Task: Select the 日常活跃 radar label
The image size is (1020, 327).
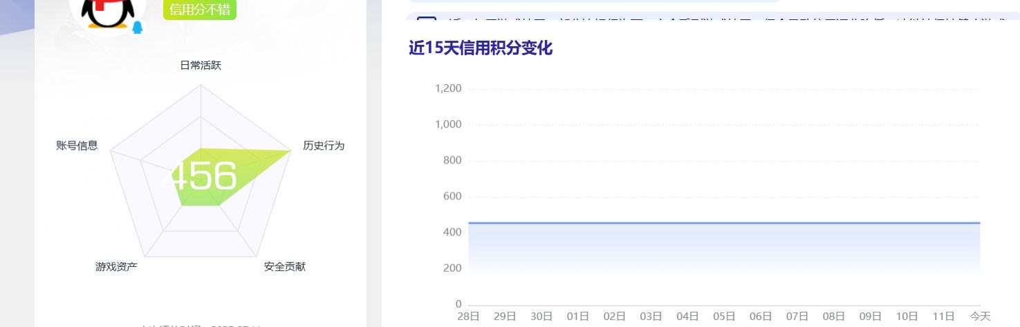Action: click(x=201, y=66)
